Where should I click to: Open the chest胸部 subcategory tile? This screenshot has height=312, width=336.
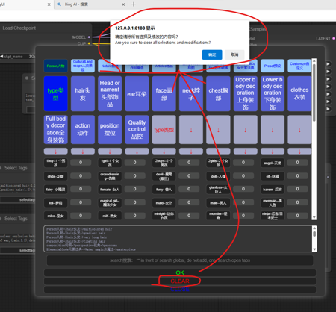click(x=218, y=94)
